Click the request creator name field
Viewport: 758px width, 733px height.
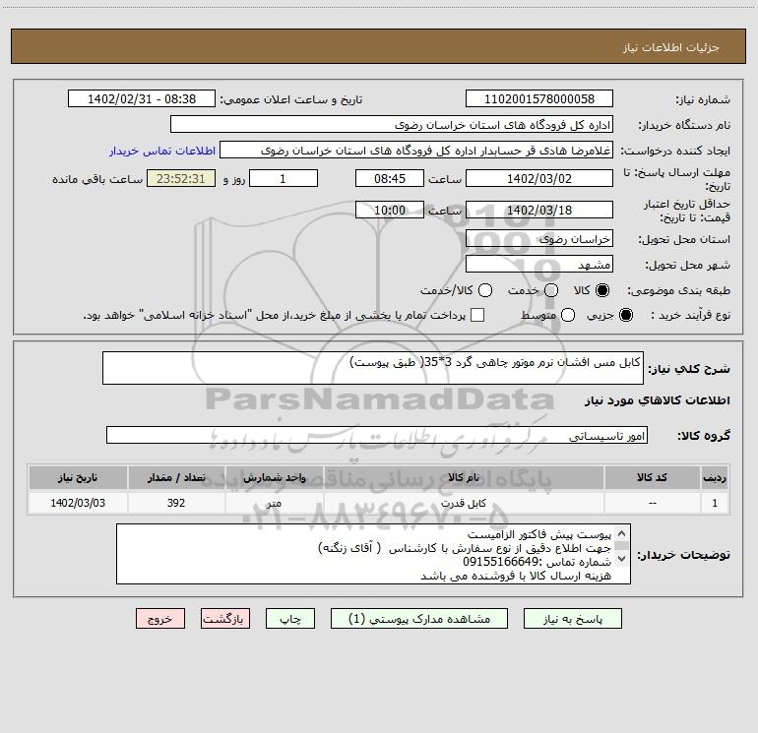(416, 150)
